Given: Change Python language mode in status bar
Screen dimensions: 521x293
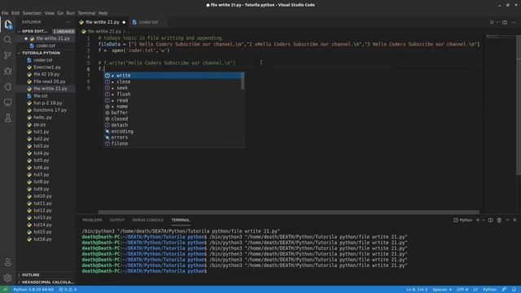Looking at the screenshot, I should click(490, 290).
